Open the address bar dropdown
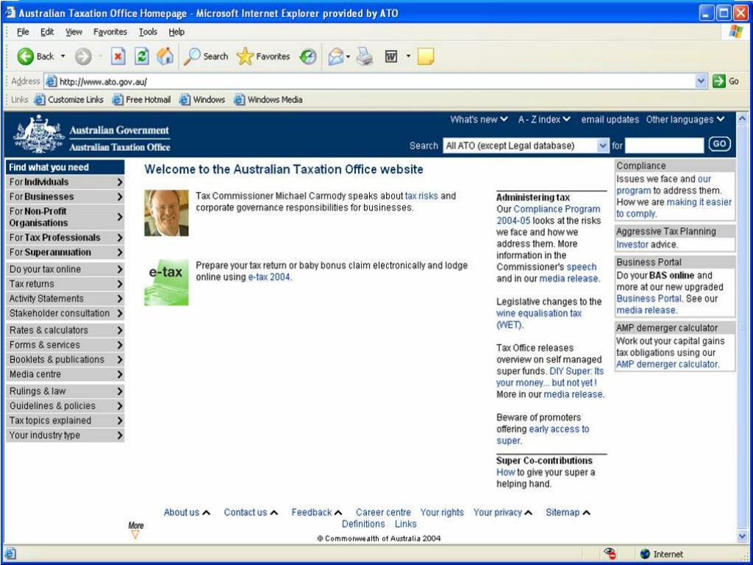 click(x=701, y=81)
